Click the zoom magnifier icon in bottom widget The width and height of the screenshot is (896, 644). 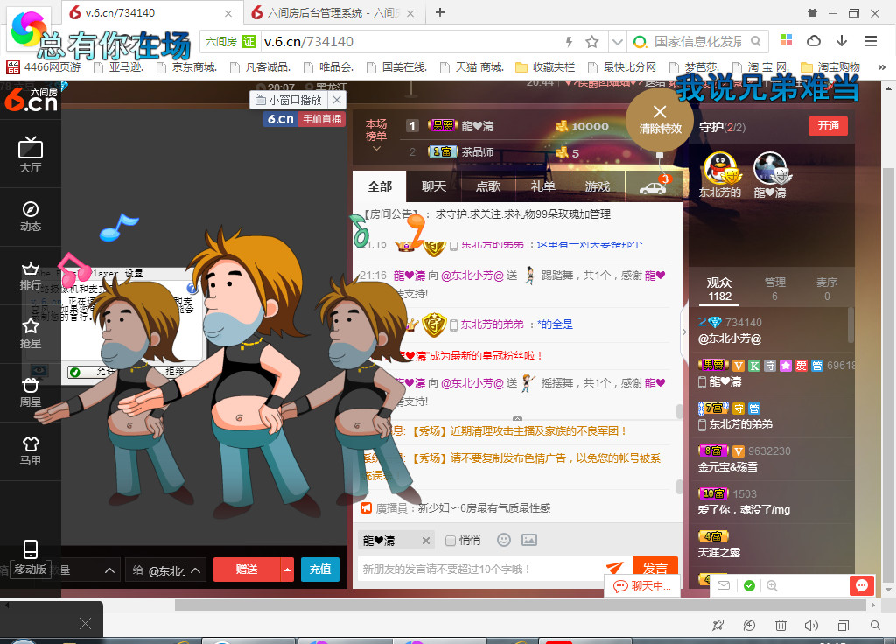pos(772,585)
